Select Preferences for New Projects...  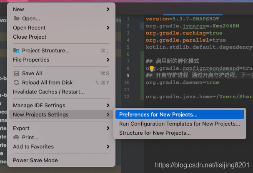click(x=158, y=114)
